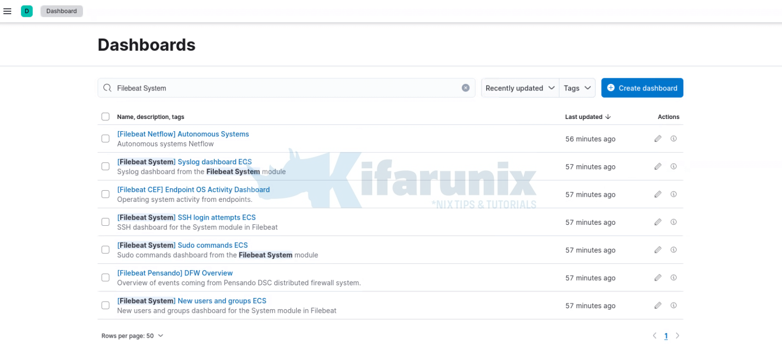This screenshot has width=782, height=356.
Task: Edit SSH login attempts ECS dashboard
Action: click(658, 222)
